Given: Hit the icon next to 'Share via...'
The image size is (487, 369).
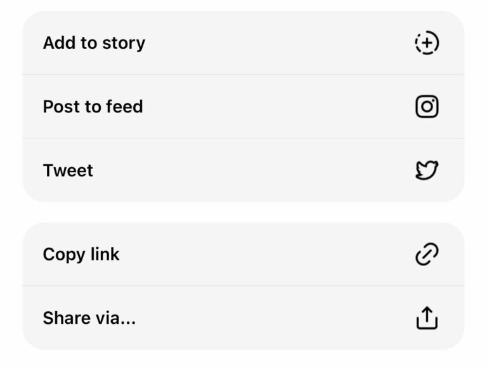Looking at the screenshot, I should click(427, 318).
